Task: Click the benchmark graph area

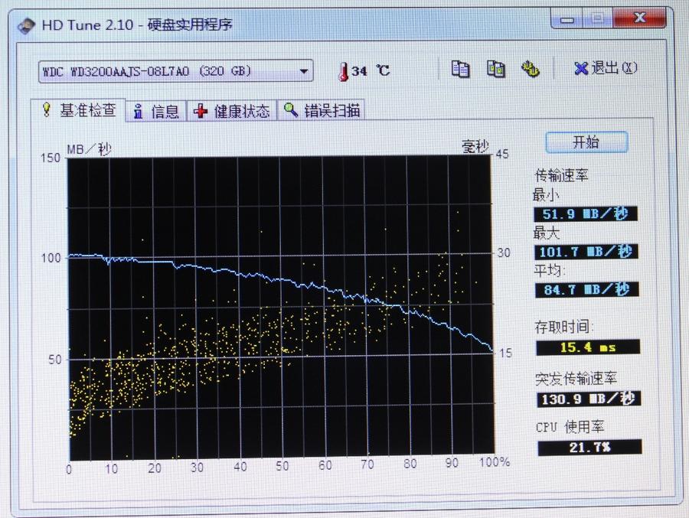Action: click(x=281, y=308)
